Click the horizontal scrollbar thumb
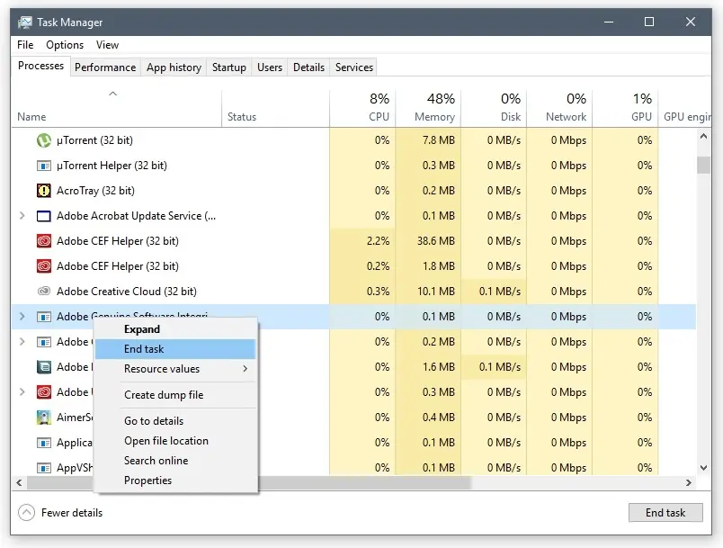Screen dimensions: 723x548 [x=249, y=482]
